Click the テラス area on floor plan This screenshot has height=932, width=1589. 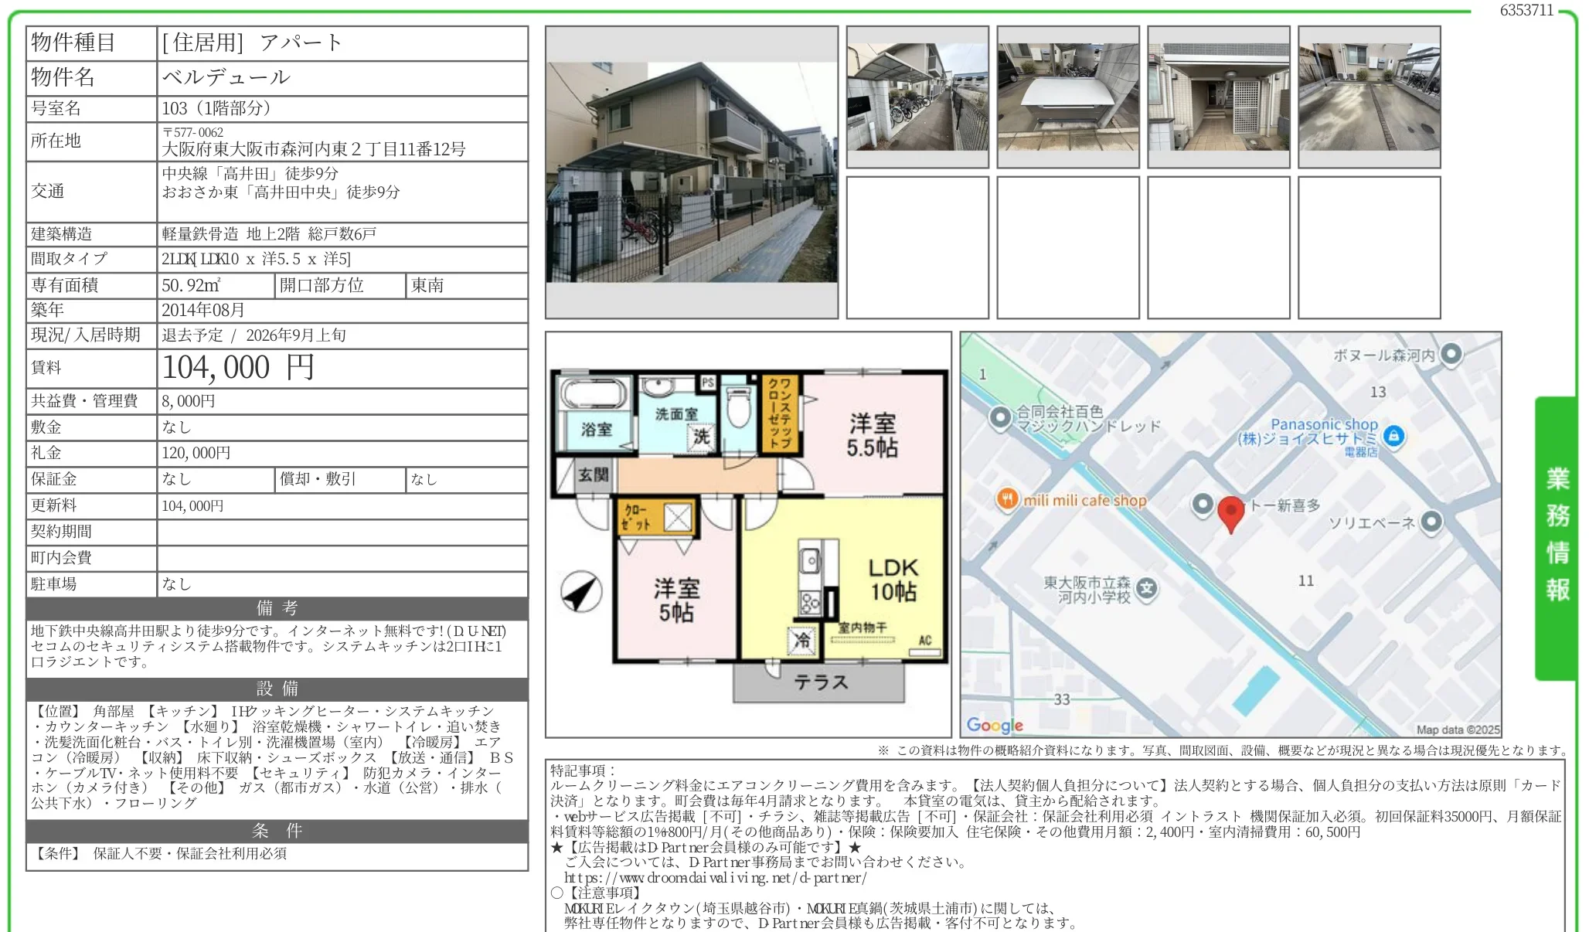(x=819, y=682)
